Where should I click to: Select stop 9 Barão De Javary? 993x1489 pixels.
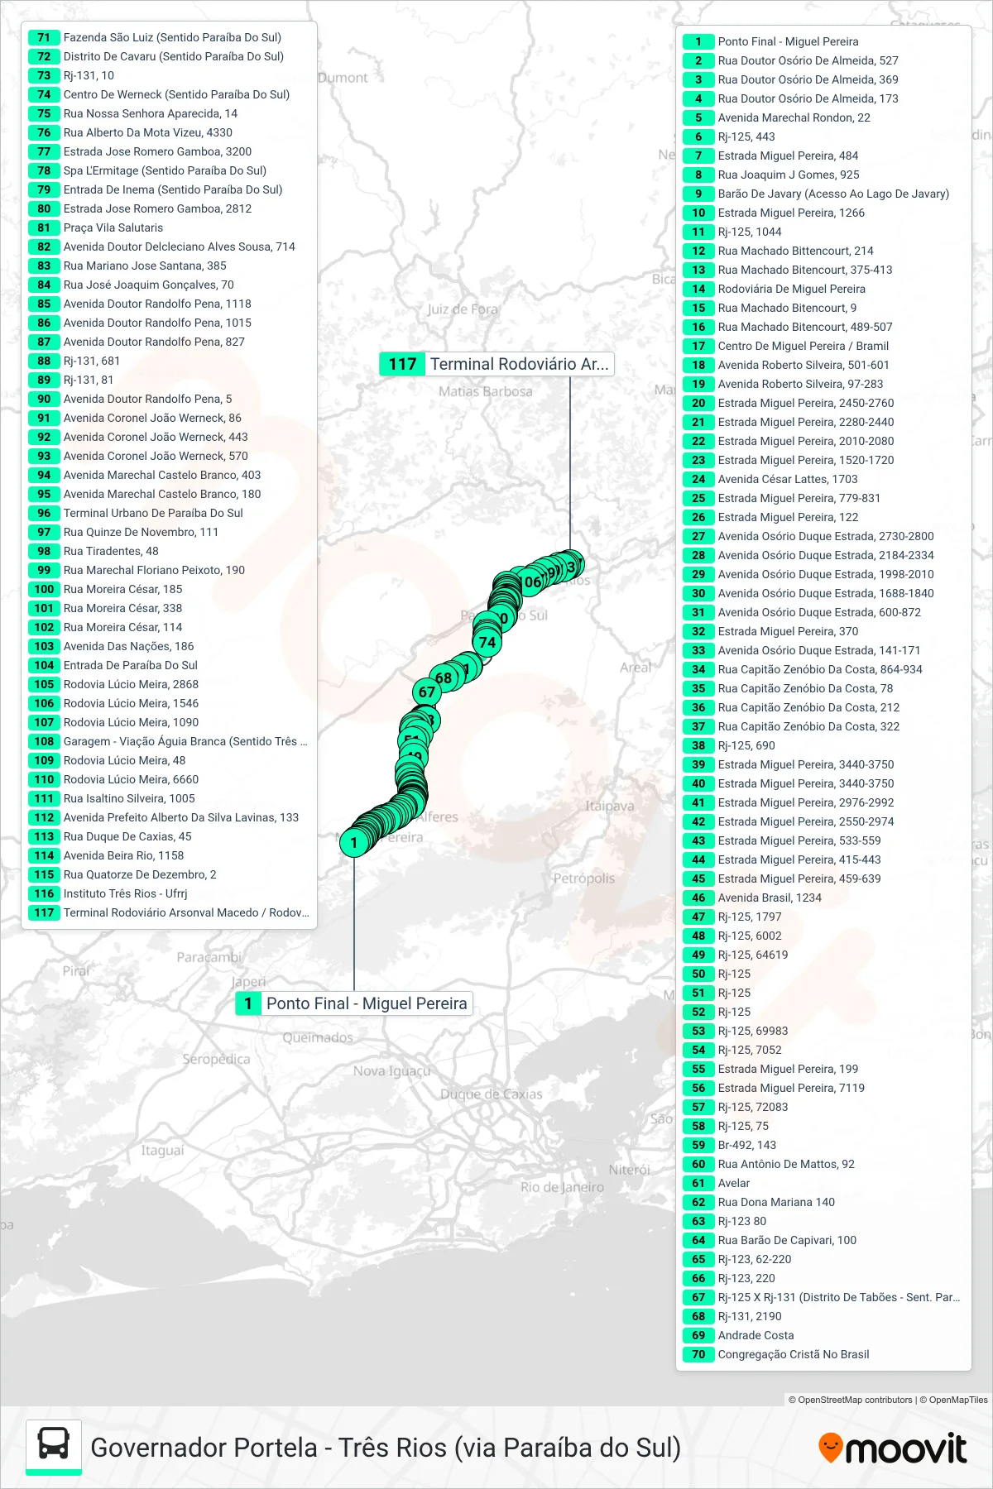[x=823, y=194]
